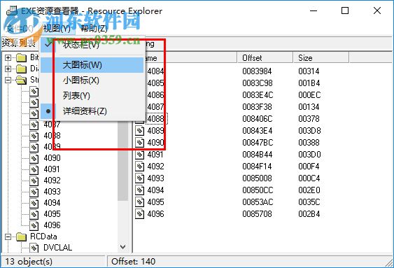Viewport: 394px width, 268px height.
Task: Sort by the Size column header
Action: coord(321,58)
